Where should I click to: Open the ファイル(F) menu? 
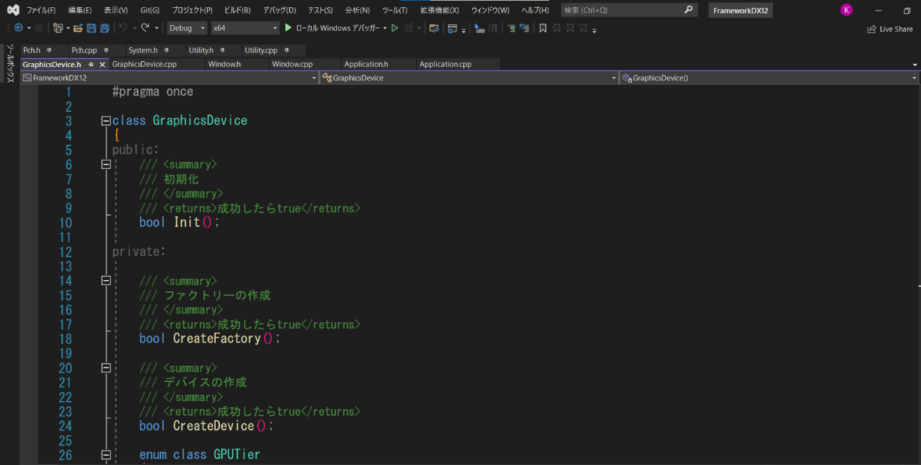pos(41,10)
